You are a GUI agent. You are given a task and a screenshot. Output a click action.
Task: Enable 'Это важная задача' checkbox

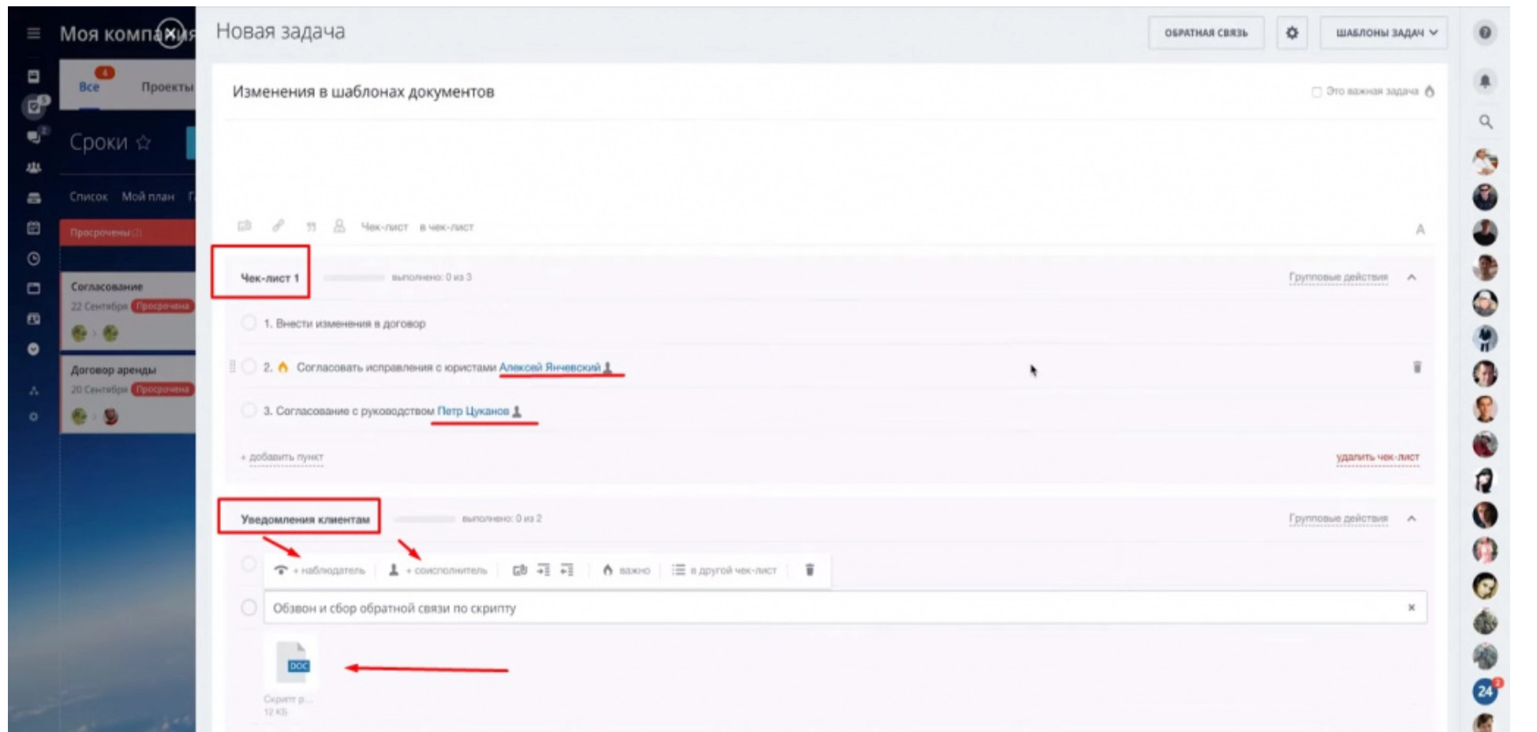coord(1316,91)
